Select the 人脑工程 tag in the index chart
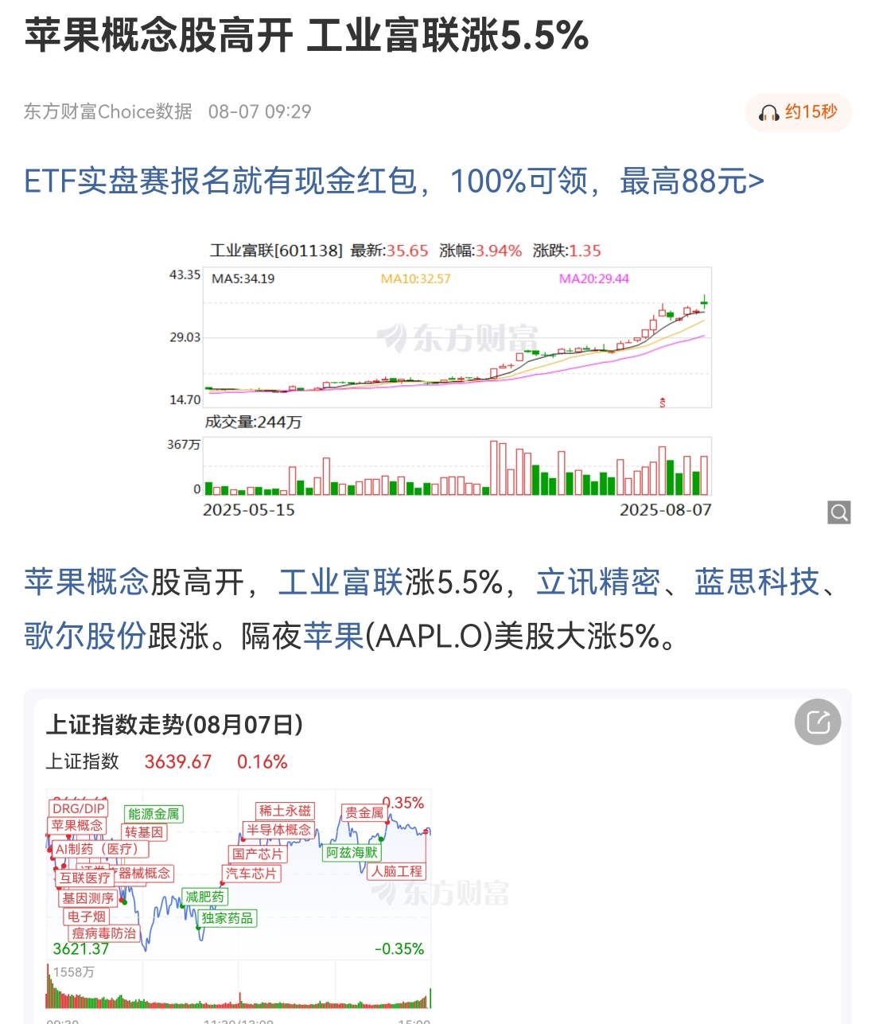This screenshot has height=1024, width=875. tap(397, 871)
